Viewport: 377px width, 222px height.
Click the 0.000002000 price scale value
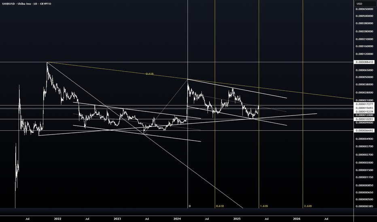pyautogui.click(x=364, y=163)
